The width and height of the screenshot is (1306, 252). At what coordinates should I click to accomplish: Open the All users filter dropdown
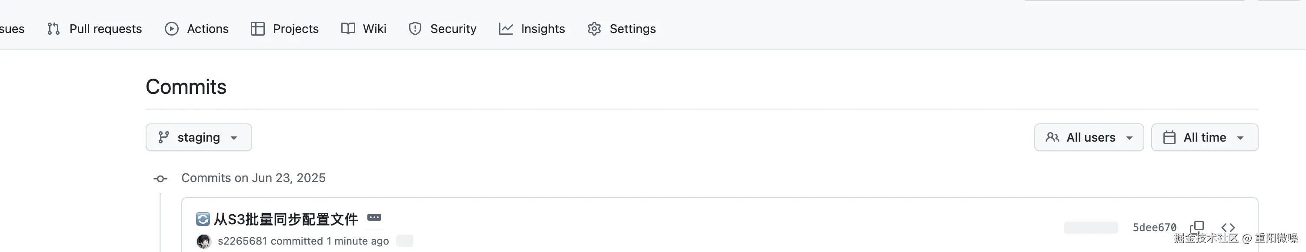tap(1089, 137)
